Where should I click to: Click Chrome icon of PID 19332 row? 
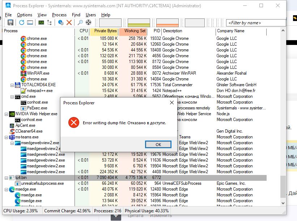coord(23,38)
